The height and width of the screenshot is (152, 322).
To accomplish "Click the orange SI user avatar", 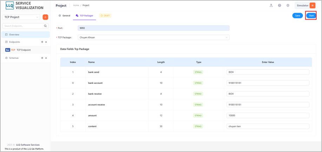I will pyautogui.click(x=313, y=6).
